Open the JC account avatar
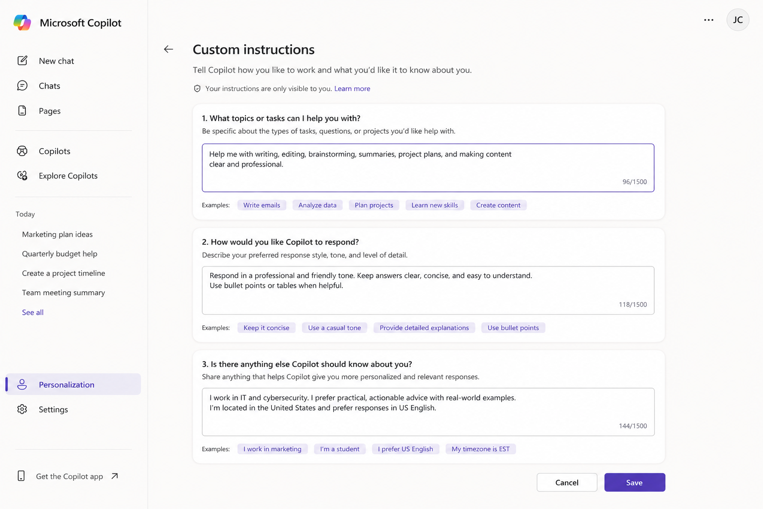Viewport: 763px width, 509px height. click(x=738, y=20)
